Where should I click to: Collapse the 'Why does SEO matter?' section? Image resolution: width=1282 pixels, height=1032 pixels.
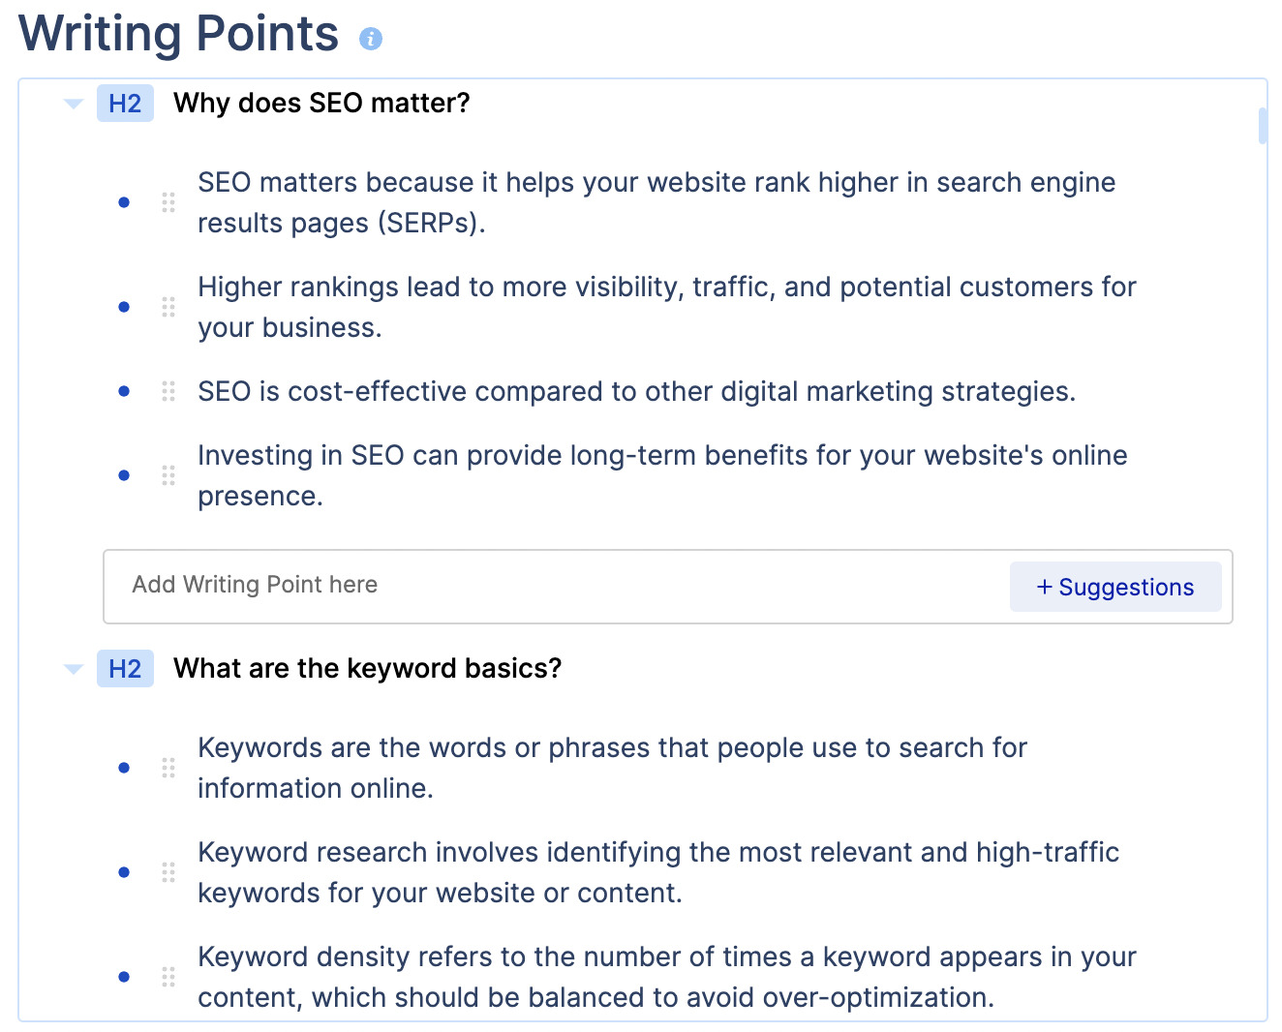click(74, 104)
